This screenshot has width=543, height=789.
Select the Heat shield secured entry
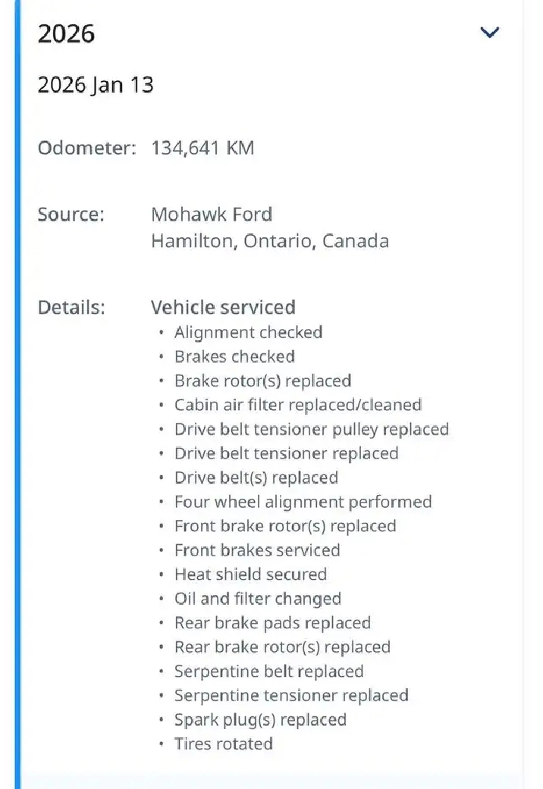tap(250, 575)
